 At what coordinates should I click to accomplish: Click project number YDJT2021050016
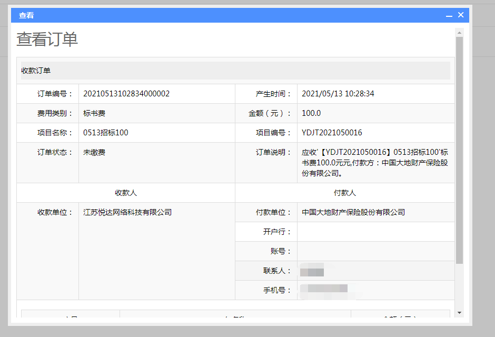click(332, 133)
